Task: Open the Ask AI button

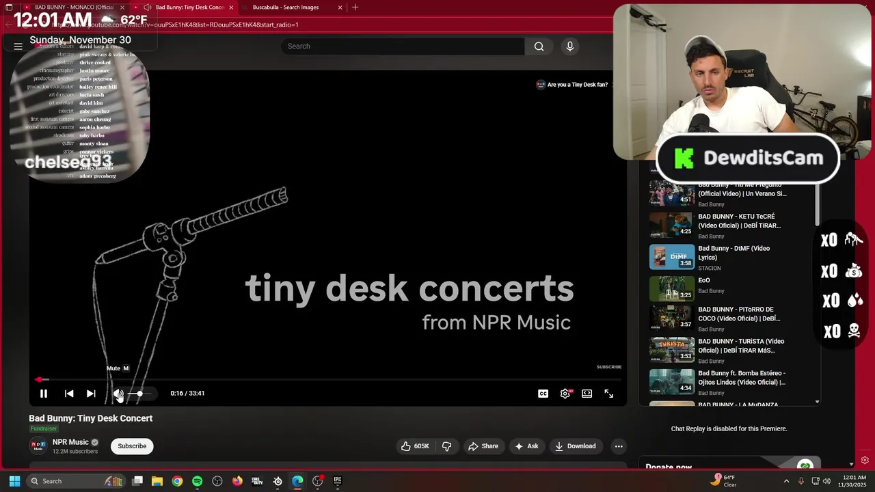Action: click(526, 446)
